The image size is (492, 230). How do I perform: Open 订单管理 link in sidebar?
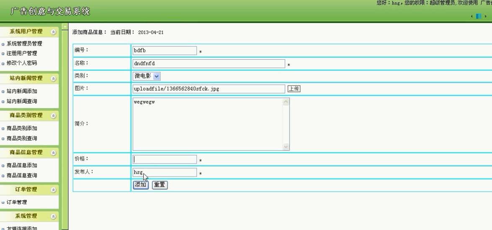tap(17, 202)
